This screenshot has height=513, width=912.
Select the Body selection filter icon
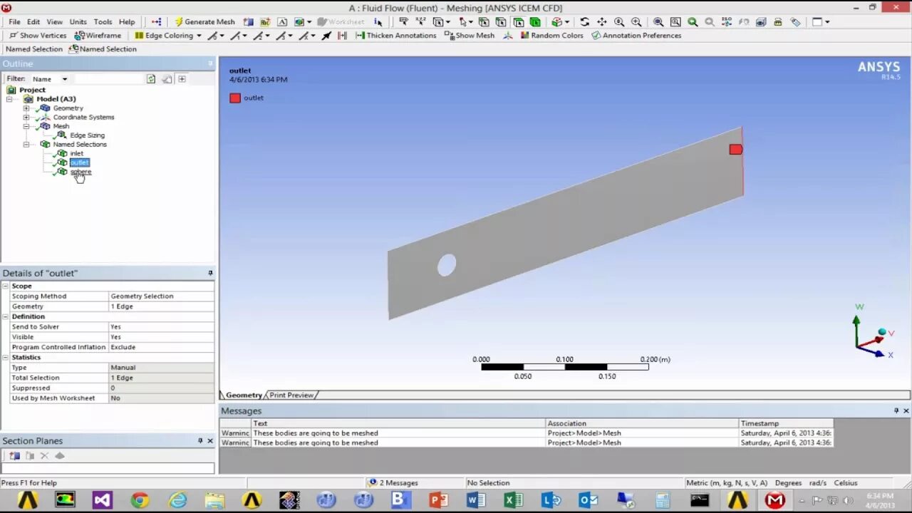click(534, 21)
